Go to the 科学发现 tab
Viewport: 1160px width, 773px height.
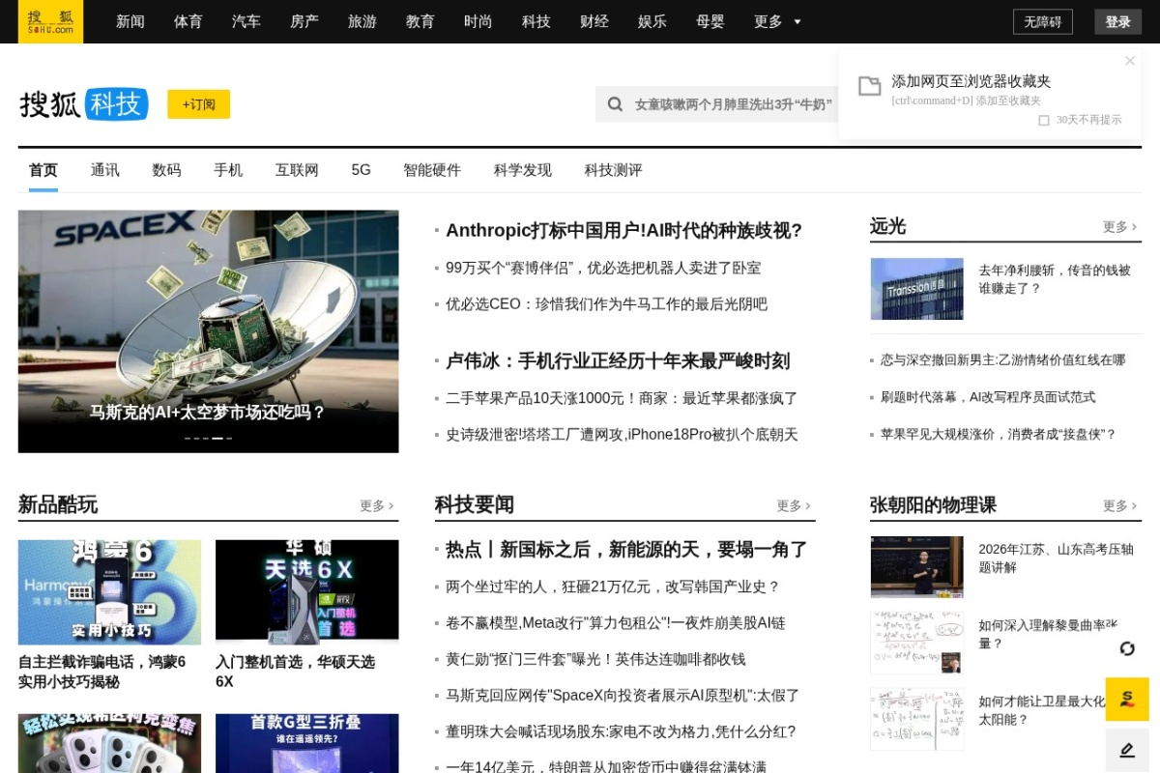[523, 170]
